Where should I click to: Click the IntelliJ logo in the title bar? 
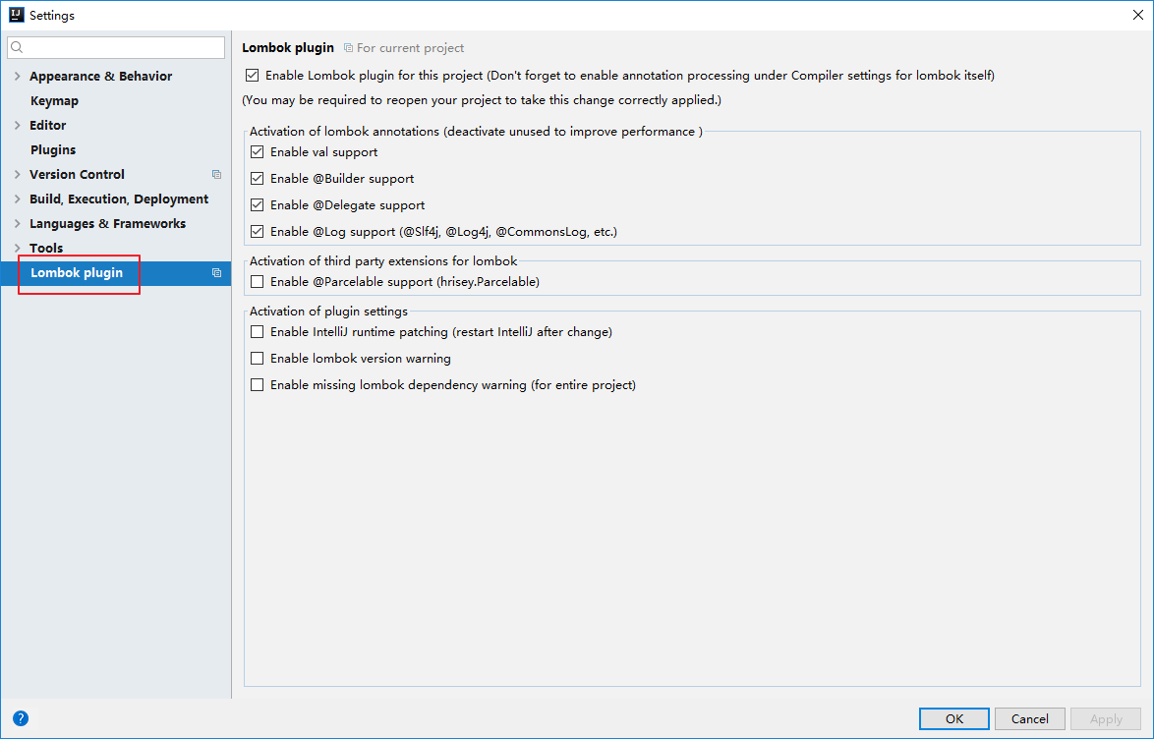tap(15, 15)
